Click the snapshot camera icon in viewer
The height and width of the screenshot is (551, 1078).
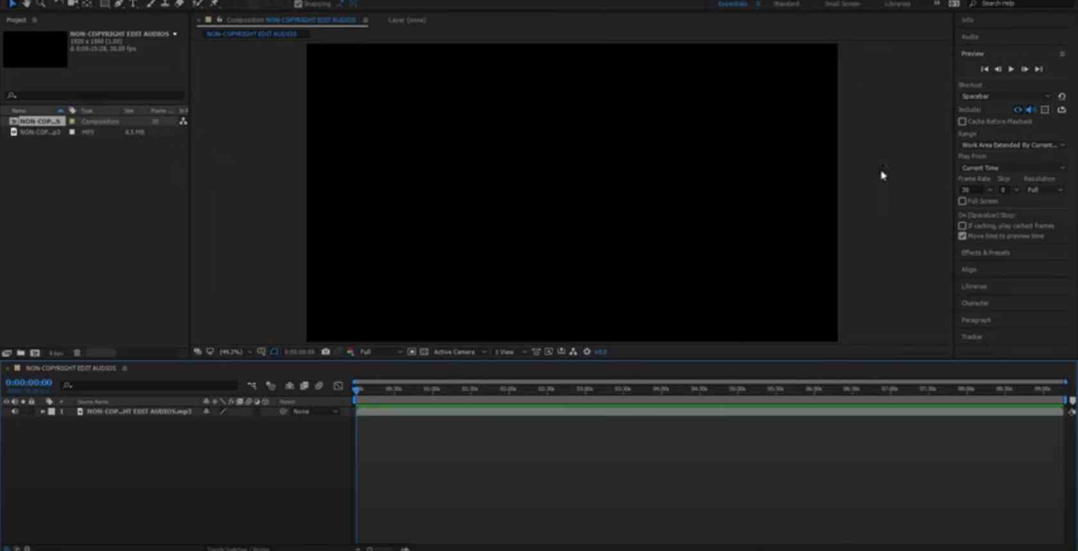326,352
